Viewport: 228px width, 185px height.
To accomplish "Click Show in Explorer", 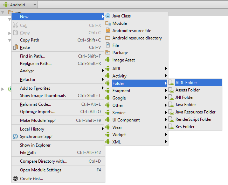I will click(x=35, y=145).
